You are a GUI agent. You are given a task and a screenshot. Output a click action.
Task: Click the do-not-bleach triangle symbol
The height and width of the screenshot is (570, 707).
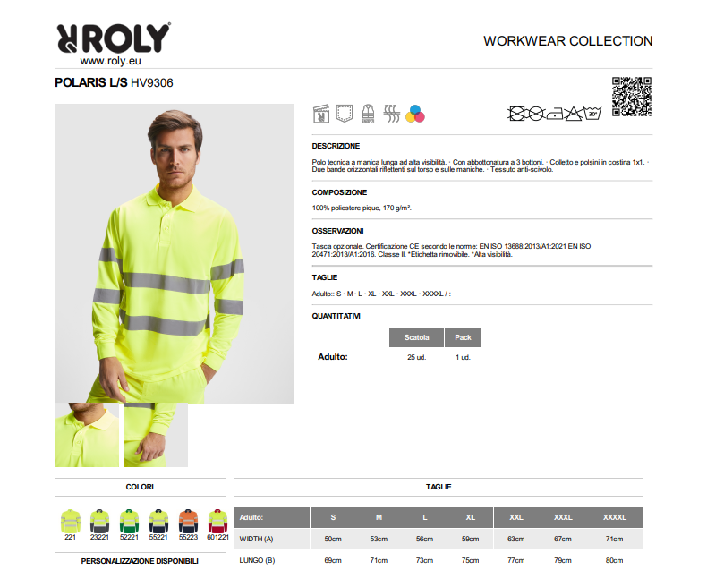(574, 114)
